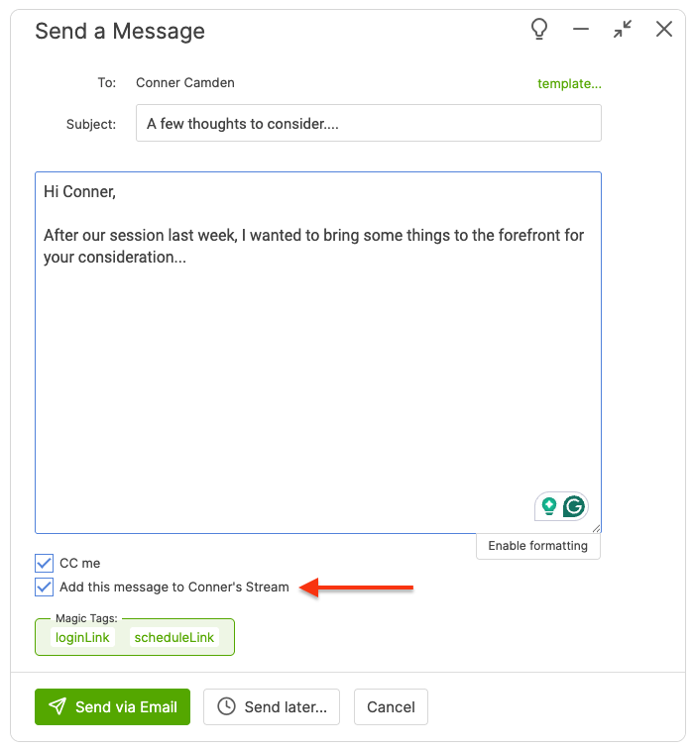Select recipient name Conner Camden
Screen dimensions: 693x749
pyautogui.click(x=183, y=83)
